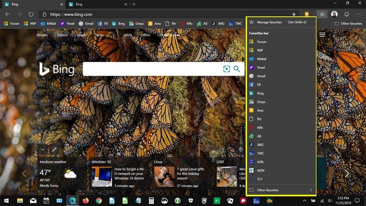Open 511 entry in favorites panel

[x=281, y=179]
